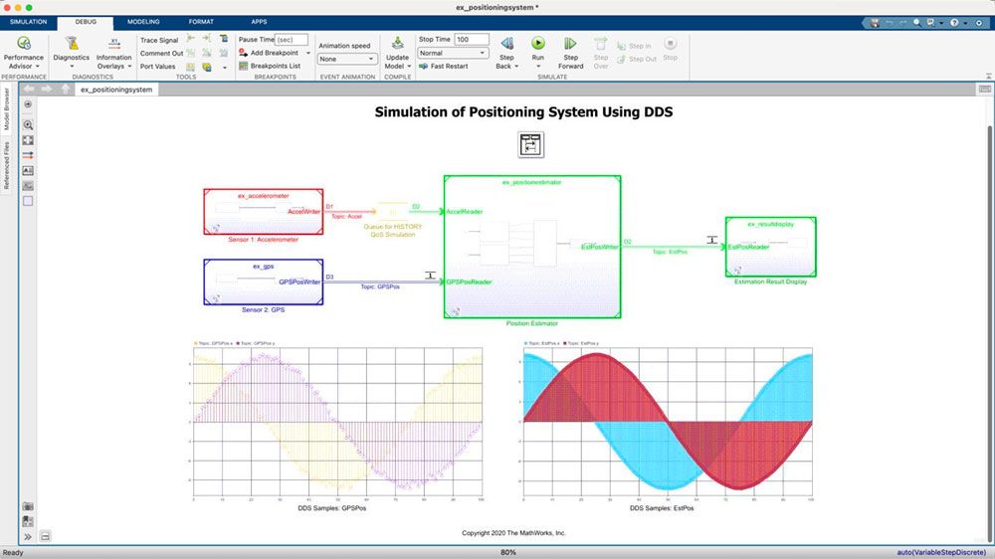Click the annotation tool in palette
The image size is (995, 559).
(x=28, y=170)
